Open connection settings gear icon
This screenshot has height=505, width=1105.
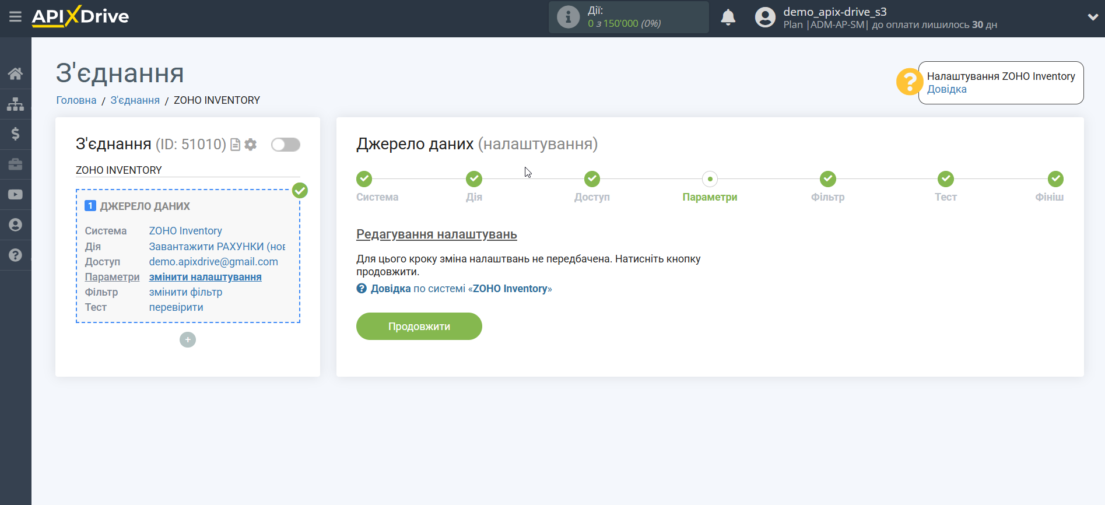coord(251,145)
